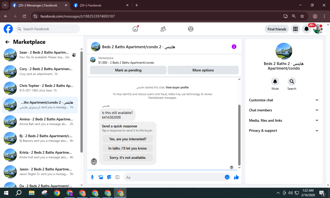Click the volume icon in system tray
The image size is (330, 198).
tap(291, 193)
